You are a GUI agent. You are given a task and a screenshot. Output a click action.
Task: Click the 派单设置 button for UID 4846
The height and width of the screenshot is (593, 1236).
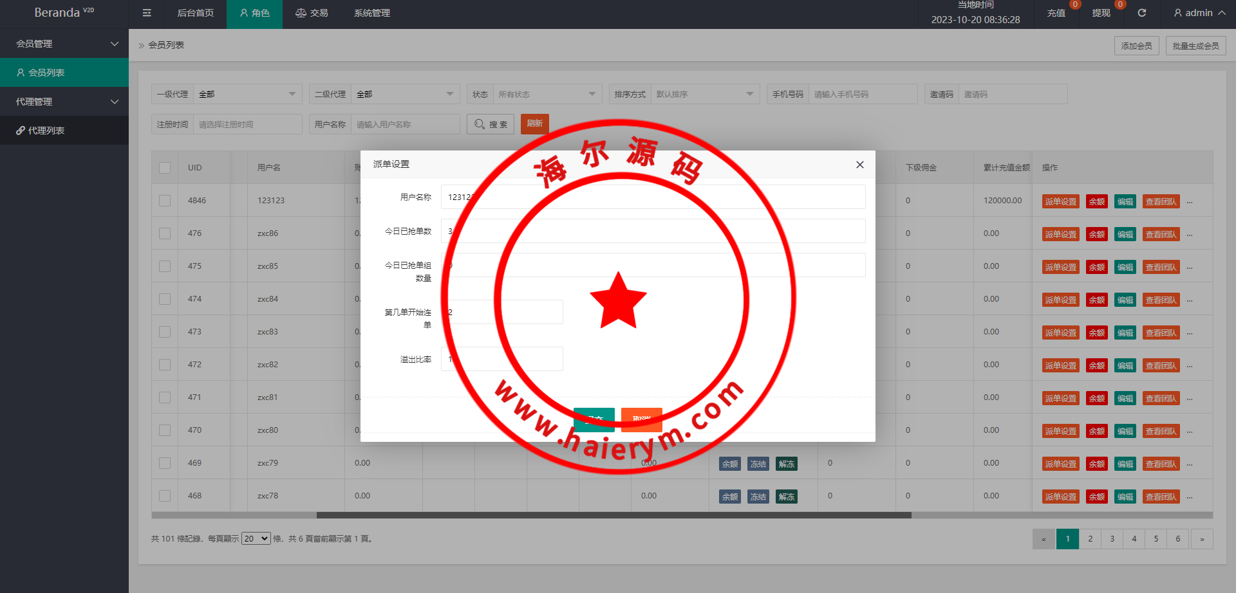pyautogui.click(x=1060, y=201)
